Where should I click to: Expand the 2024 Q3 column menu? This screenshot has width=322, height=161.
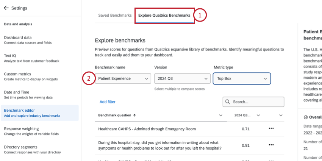[258, 115]
